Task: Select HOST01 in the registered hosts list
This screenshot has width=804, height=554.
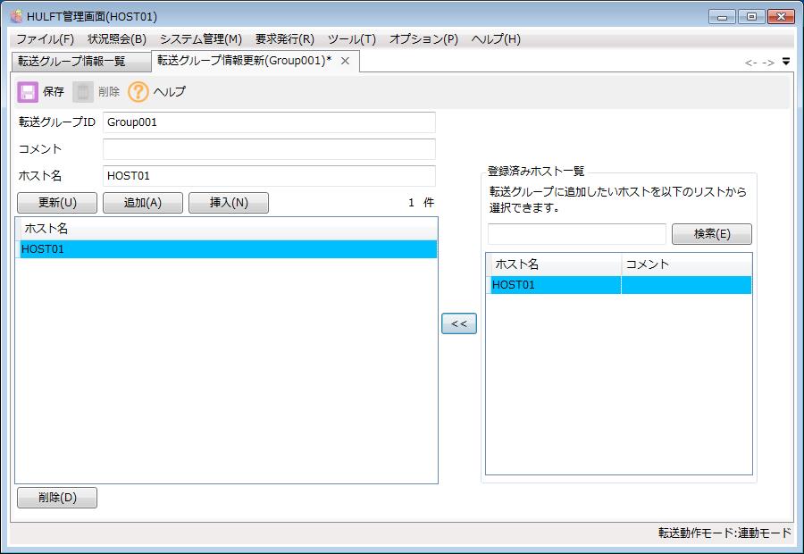Action: 554,285
